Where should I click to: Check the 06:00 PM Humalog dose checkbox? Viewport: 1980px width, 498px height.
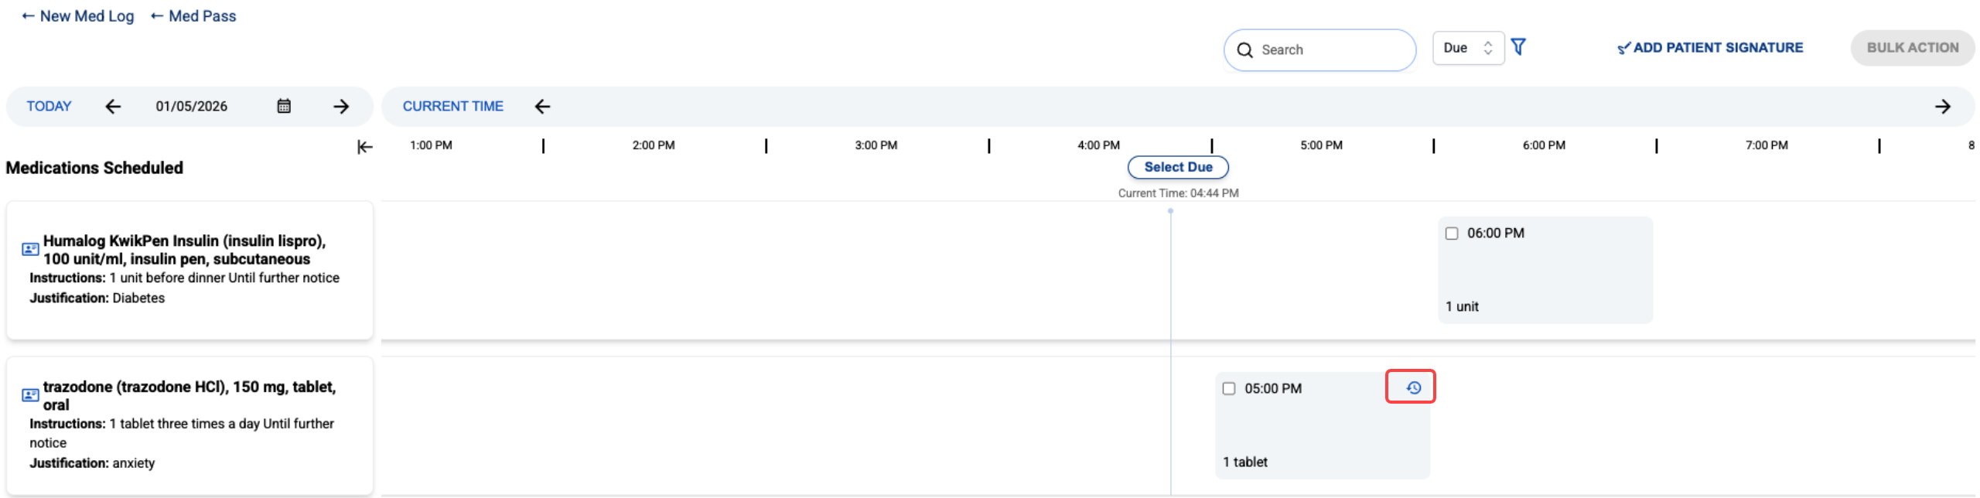coord(1452,234)
